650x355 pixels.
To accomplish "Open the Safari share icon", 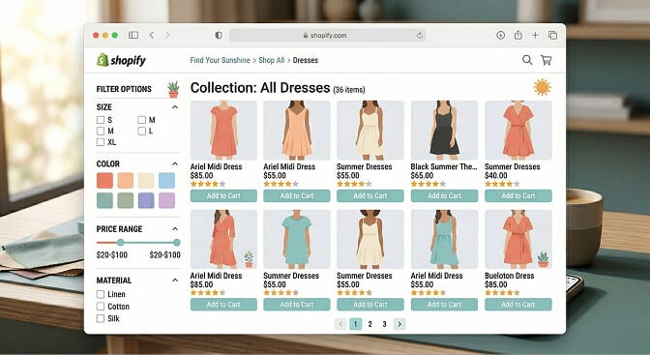I will click(517, 35).
